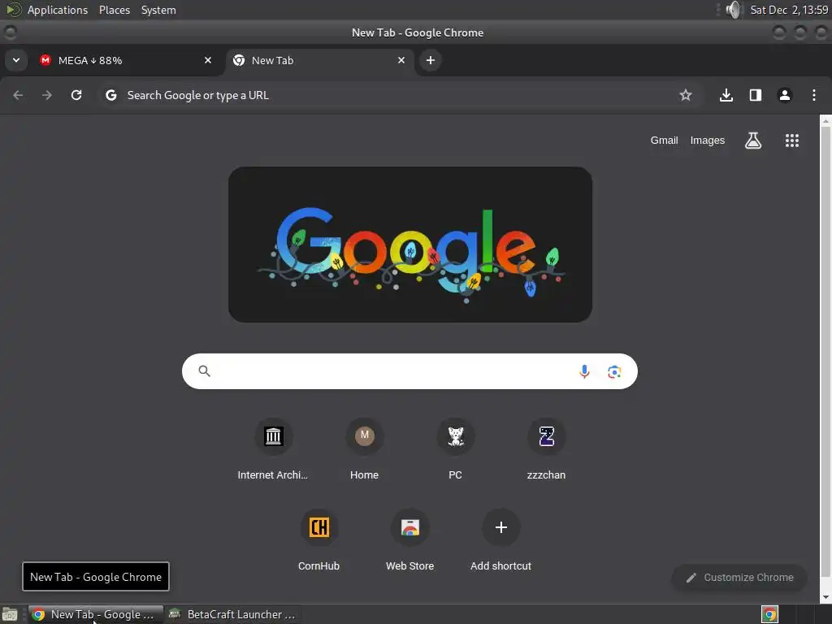Screen dimensions: 832x624
Task: Bookmark this tab with the star icon
Action: click(x=686, y=95)
